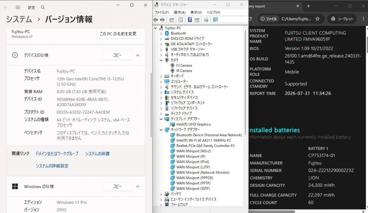Open システムの保護 link
The width and height of the screenshot is (368, 213).
point(97,154)
